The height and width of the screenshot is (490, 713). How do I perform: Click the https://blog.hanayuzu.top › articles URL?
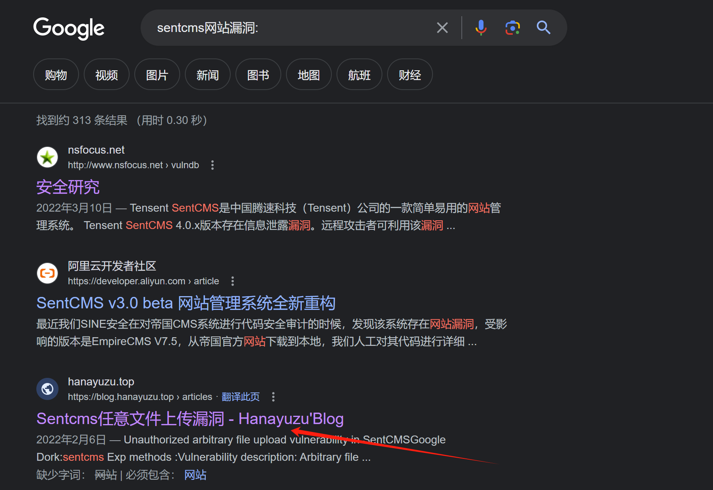(x=140, y=397)
